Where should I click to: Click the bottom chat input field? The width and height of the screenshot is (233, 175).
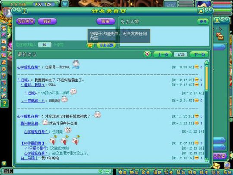(55, 171)
